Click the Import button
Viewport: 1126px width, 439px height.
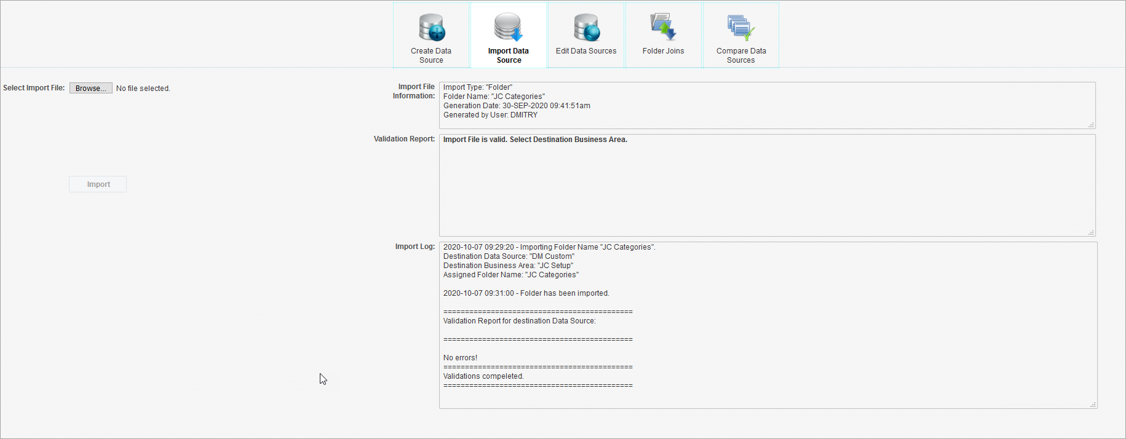coord(98,184)
